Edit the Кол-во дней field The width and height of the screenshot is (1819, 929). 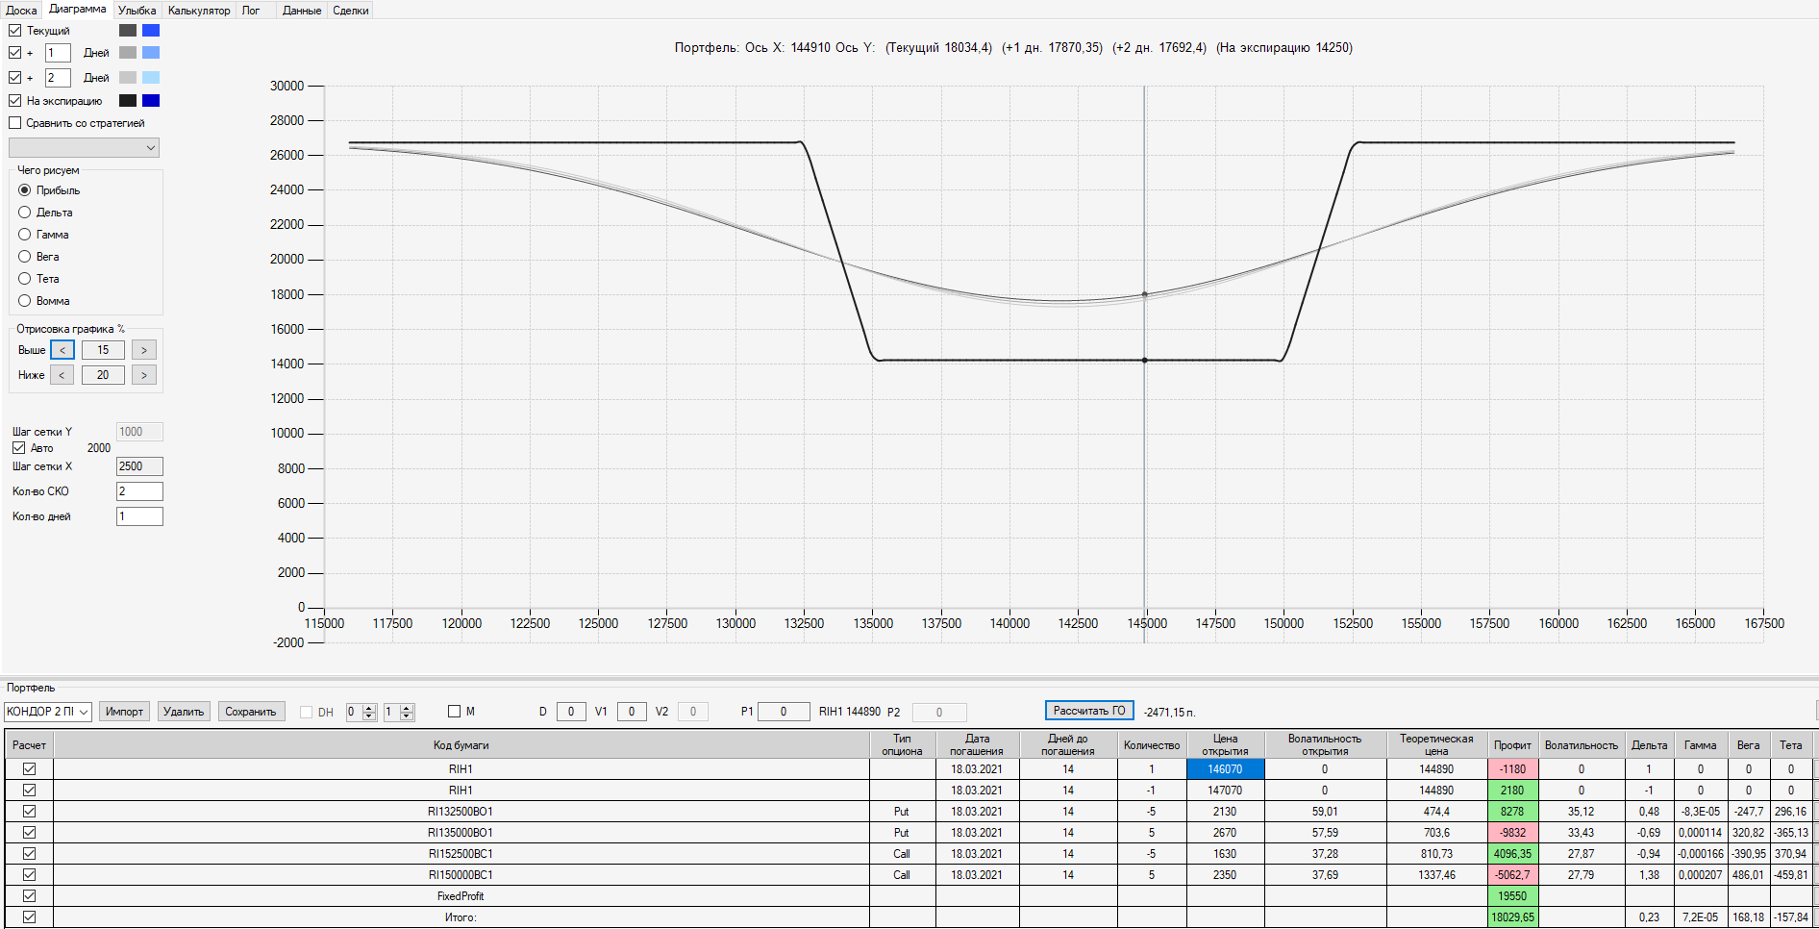139,516
